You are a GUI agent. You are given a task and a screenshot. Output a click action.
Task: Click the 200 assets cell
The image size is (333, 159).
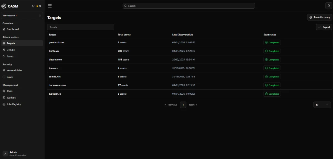pyautogui.click(x=123, y=51)
